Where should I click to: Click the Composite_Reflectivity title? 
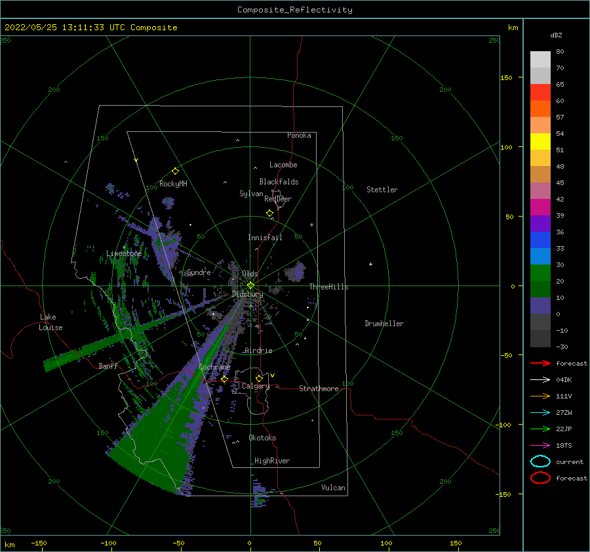[295, 10]
